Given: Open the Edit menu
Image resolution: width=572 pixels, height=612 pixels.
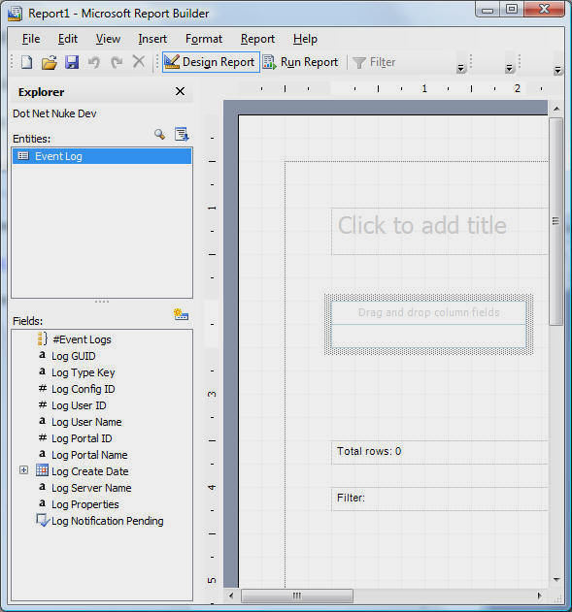Looking at the screenshot, I should point(68,39).
